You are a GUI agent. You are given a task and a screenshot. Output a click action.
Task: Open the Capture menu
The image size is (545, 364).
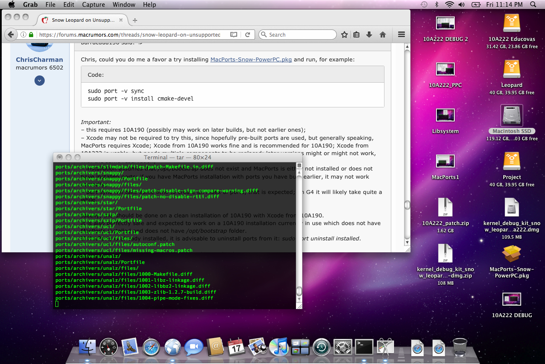(x=93, y=5)
